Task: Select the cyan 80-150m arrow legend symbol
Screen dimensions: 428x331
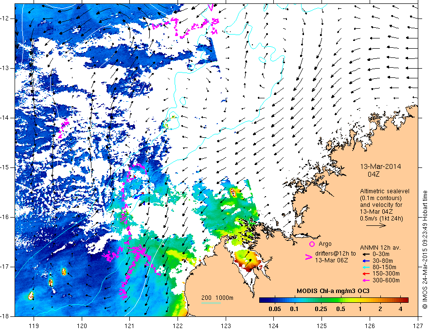Action: click(365, 267)
